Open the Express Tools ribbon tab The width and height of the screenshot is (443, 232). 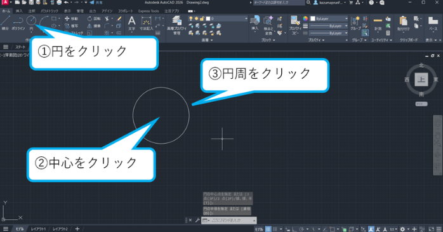[x=149, y=11]
